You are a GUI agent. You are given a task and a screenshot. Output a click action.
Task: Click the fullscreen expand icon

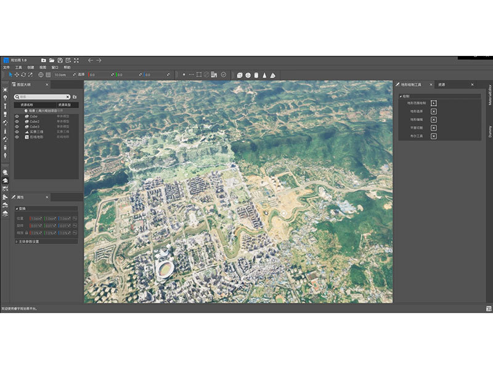(76, 60)
